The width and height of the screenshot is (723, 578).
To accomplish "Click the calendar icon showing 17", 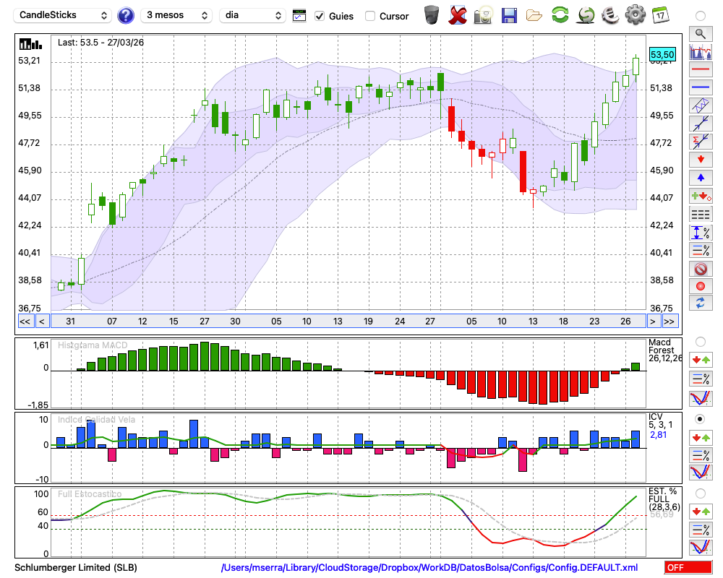I will 660,15.
